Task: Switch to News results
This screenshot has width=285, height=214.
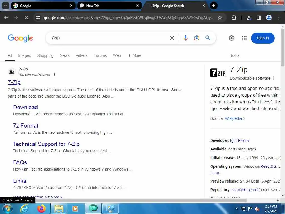Action: (x=65, y=55)
